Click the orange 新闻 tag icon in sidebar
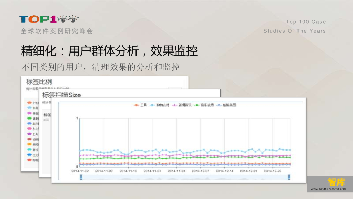 30,144
